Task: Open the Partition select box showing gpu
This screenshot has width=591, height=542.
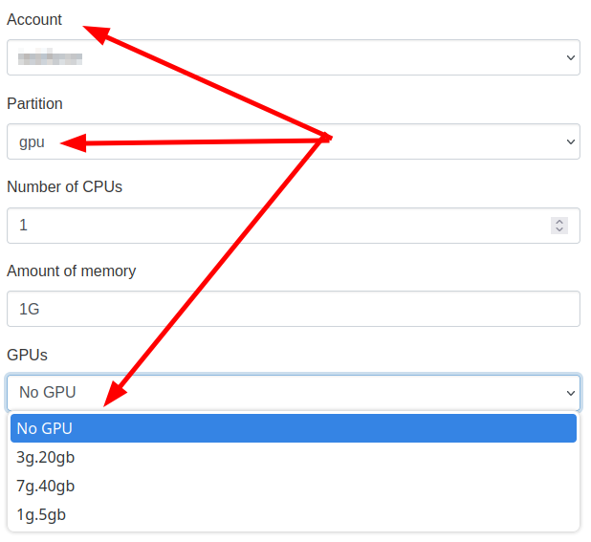Action: coord(294,141)
